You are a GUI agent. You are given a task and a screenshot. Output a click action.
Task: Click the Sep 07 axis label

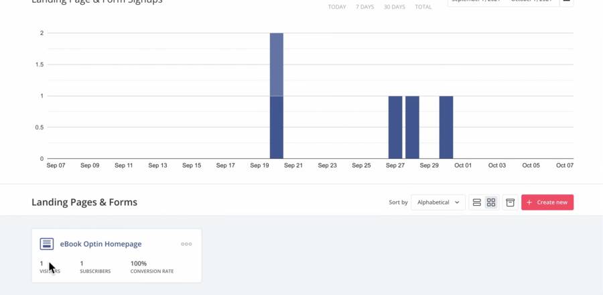56,166
